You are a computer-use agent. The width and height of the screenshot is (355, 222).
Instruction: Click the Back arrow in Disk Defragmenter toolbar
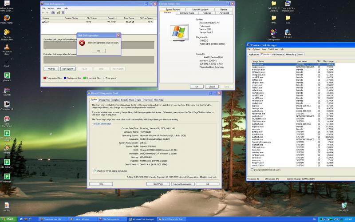[43, 13]
